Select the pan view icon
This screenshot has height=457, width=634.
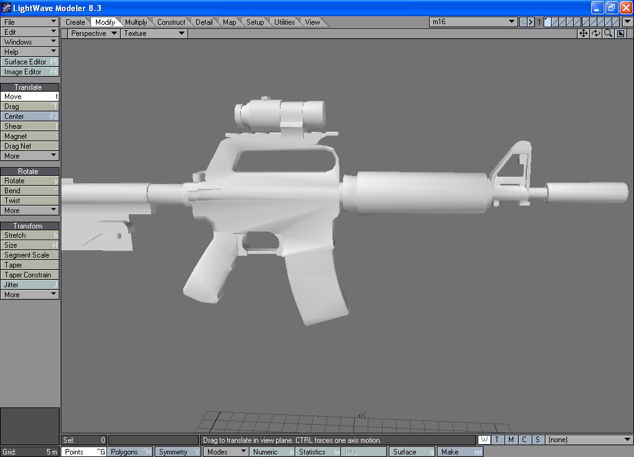pyautogui.click(x=583, y=33)
